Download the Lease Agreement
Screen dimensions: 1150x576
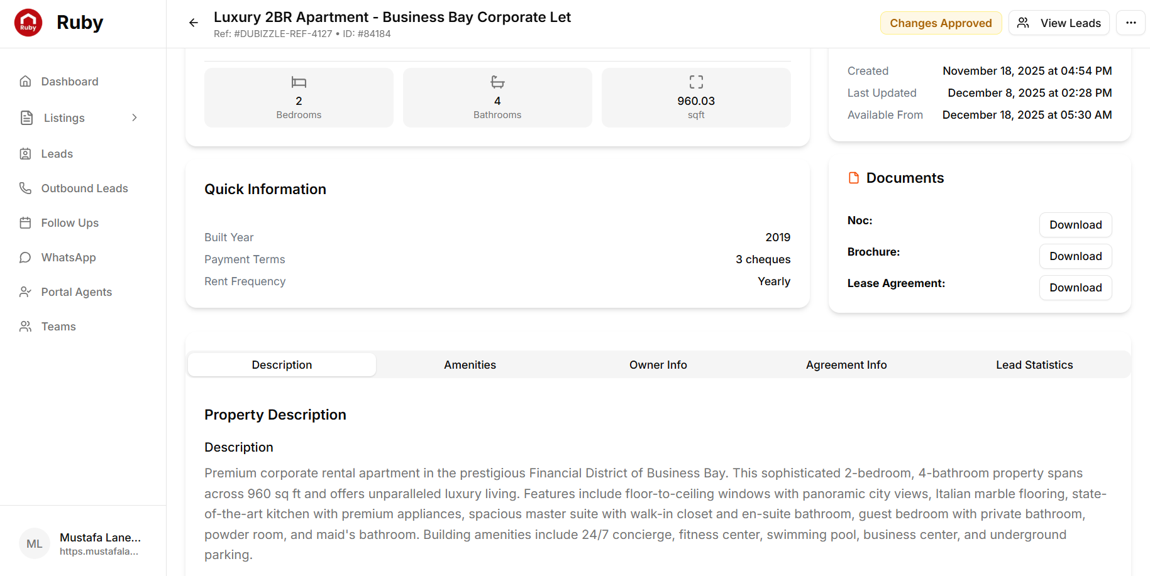[1075, 288]
